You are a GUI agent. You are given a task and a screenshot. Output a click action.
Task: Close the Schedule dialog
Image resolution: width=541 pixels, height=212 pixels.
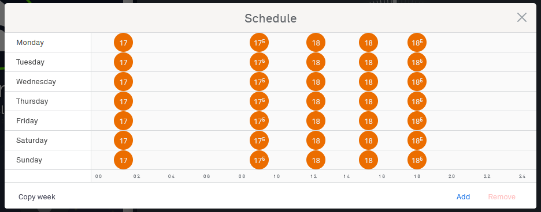pos(522,17)
